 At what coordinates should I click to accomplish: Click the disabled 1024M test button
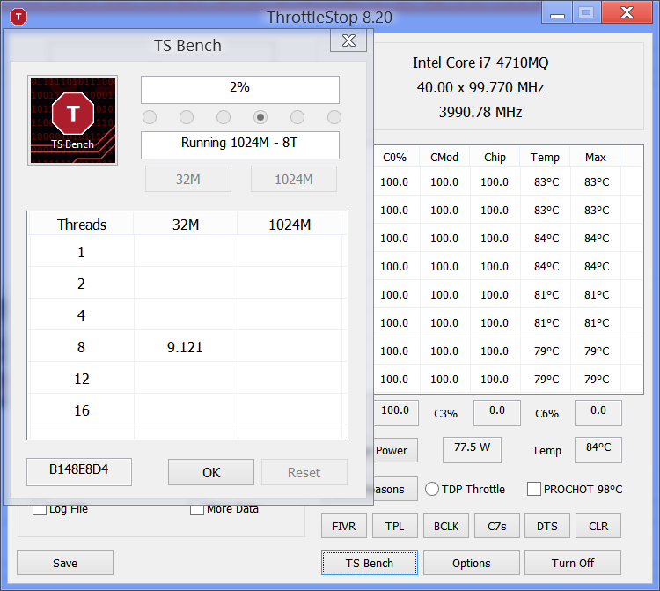(x=294, y=179)
